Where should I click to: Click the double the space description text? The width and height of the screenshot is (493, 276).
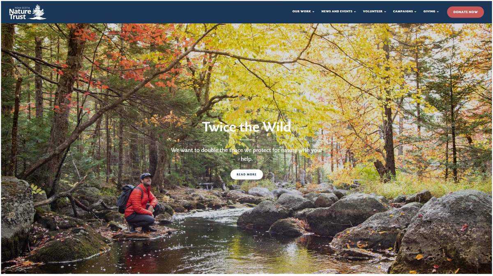click(246, 154)
